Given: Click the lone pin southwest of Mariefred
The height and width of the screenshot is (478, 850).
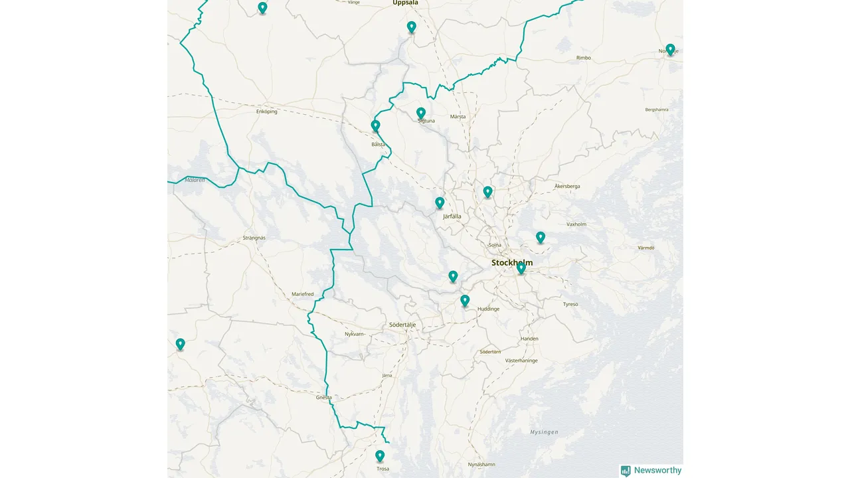Looking at the screenshot, I should 181,345.
